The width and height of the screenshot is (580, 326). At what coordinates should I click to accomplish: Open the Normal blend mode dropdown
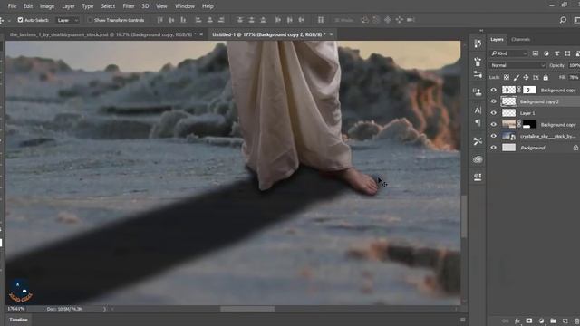tap(517, 65)
